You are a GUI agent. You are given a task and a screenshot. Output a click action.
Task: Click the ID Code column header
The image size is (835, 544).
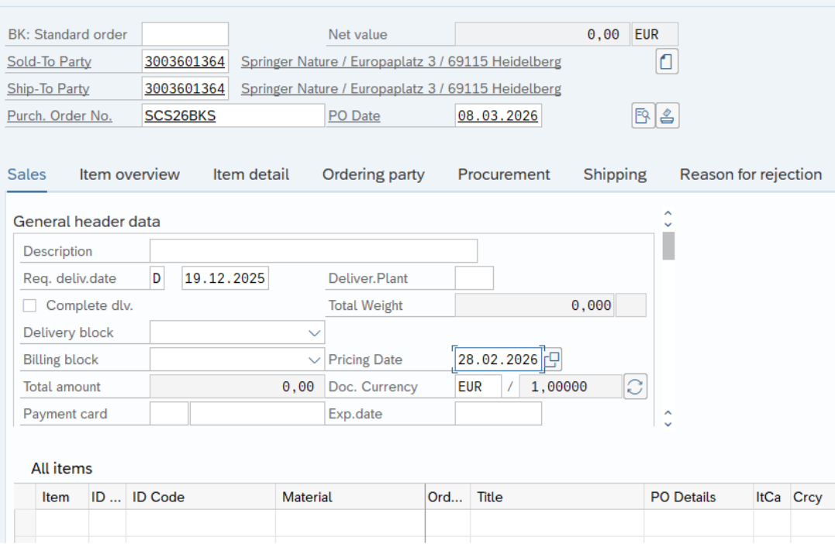[x=201, y=497]
